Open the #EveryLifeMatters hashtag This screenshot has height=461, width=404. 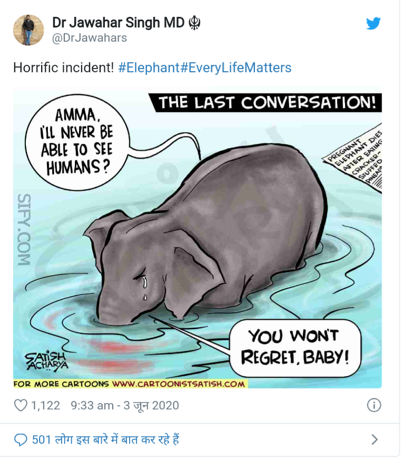coord(235,67)
